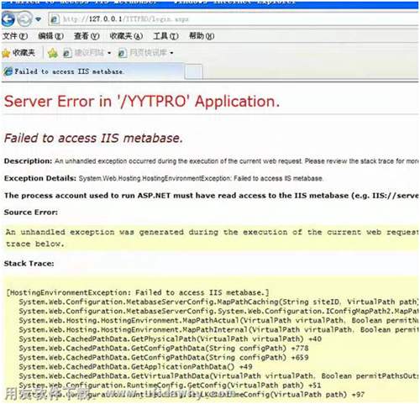
Task: Click the 'Stack Trace:' label
Action: coord(29,264)
